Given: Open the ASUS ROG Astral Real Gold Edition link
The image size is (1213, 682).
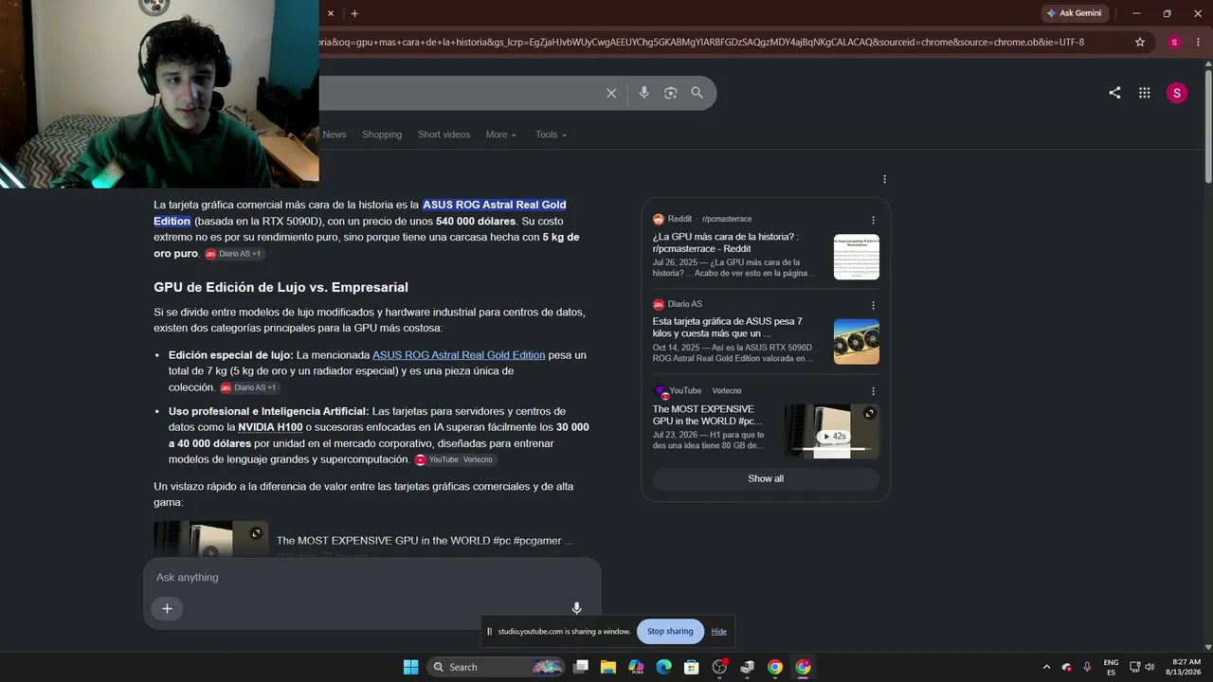Looking at the screenshot, I should 459,355.
